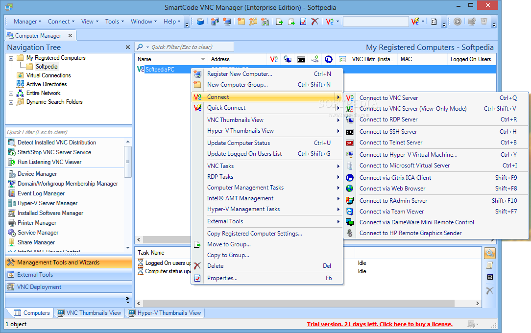Click the Citrix column header icon
The width and height of the screenshot is (531, 333).
point(329,59)
